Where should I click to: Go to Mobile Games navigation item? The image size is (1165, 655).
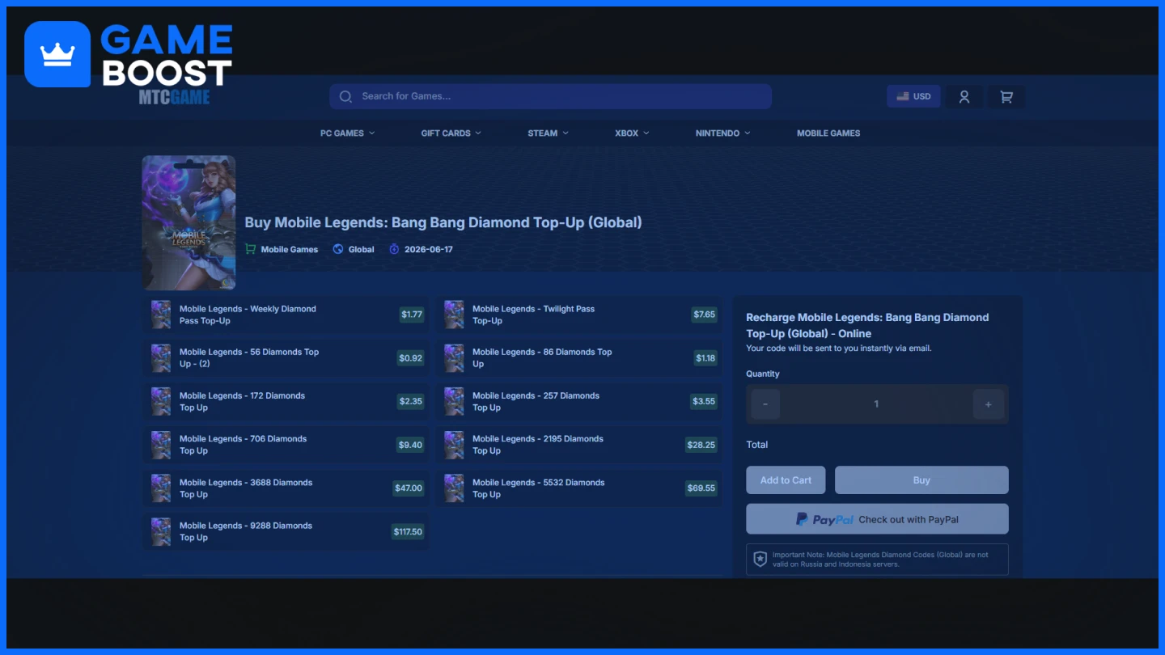(x=828, y=133)
